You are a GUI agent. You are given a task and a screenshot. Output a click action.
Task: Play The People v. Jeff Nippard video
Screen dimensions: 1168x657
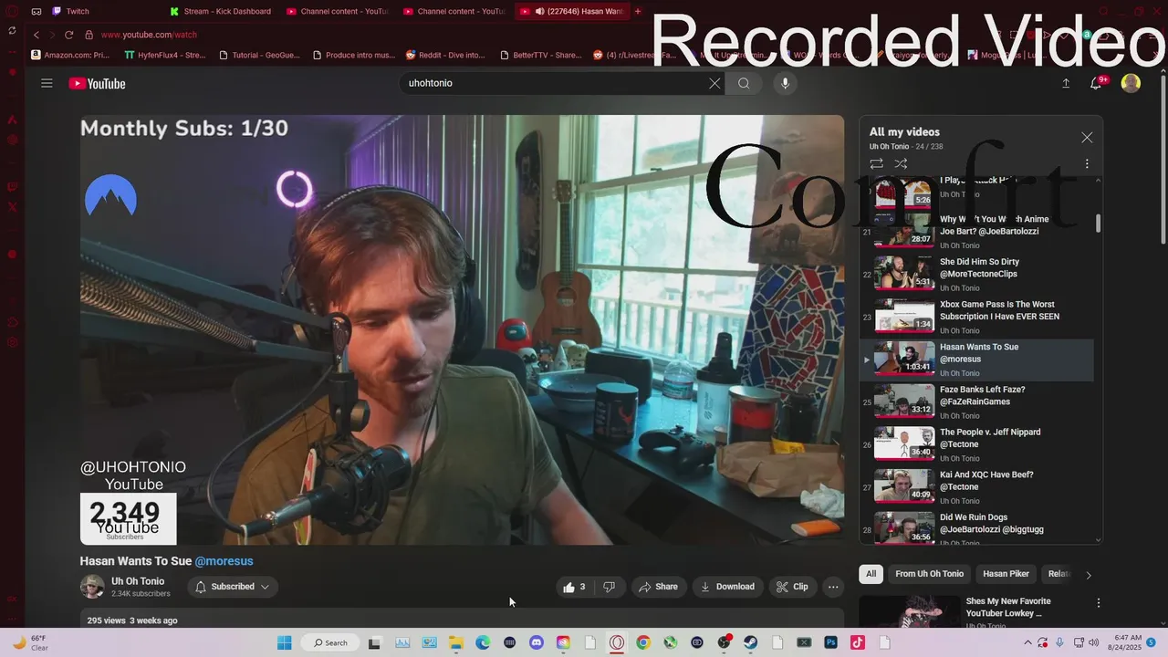pos(977,444)
